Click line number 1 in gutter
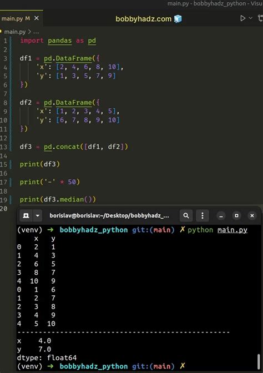Screen dimensions: 263x373 coord(5,41)
